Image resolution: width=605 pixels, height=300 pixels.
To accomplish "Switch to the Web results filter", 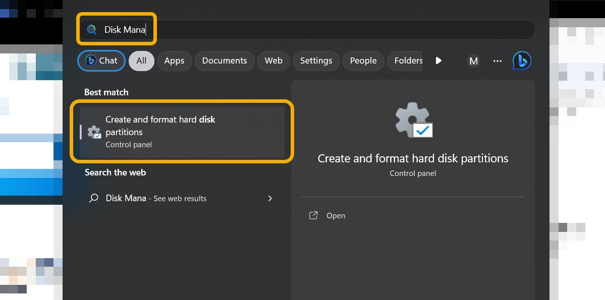I will coord(273,61).
